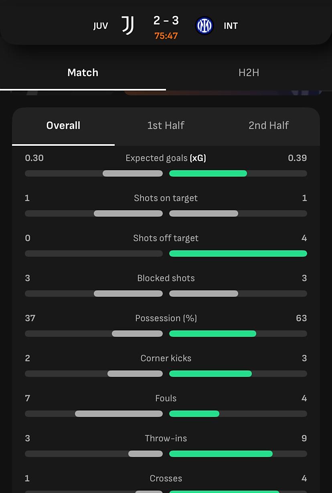Select the Overall stats tab
The width and height of the screenshot is (332, 493).
pos(63,125)
